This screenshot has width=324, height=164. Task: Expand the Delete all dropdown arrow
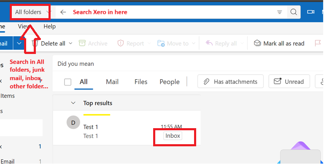pyautogui.click(x=70, y=43)
